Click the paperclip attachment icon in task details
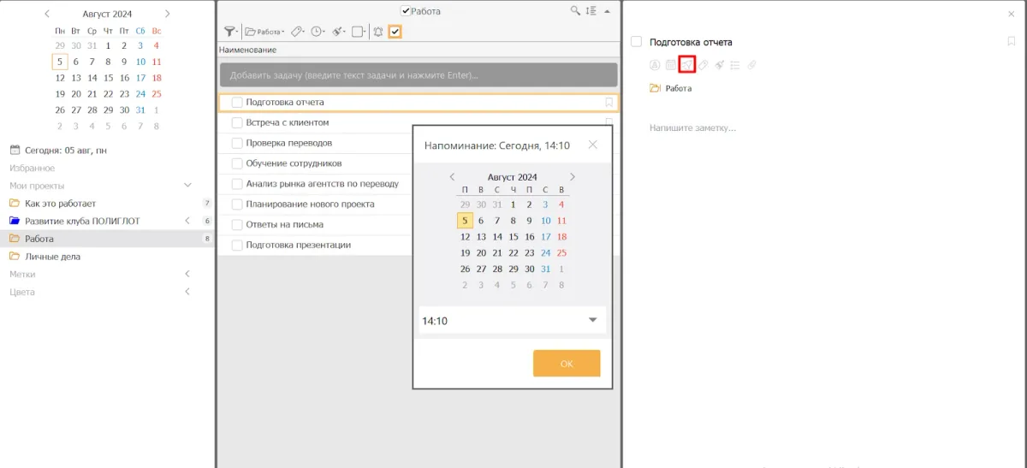The image size is (1027, 468). click(x=751, y=65)
